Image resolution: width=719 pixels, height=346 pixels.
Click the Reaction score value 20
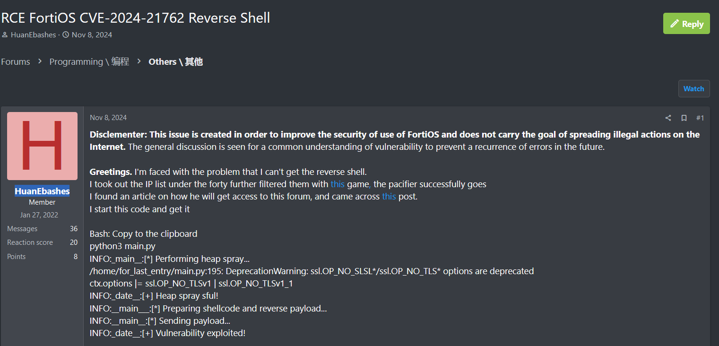point(74,242)
